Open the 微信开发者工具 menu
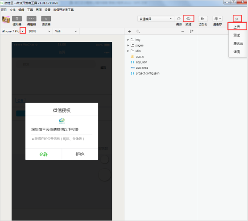This screenshot has width=248, height=221. pyautogui.click(x=63, y=10)
